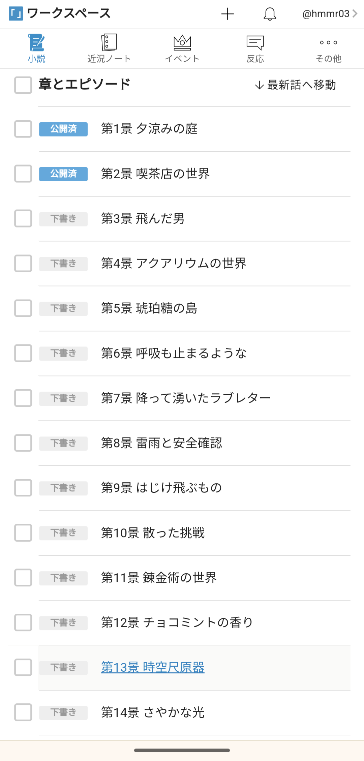
Task: Select the 小説 novel icon tab
Action: 36,42
